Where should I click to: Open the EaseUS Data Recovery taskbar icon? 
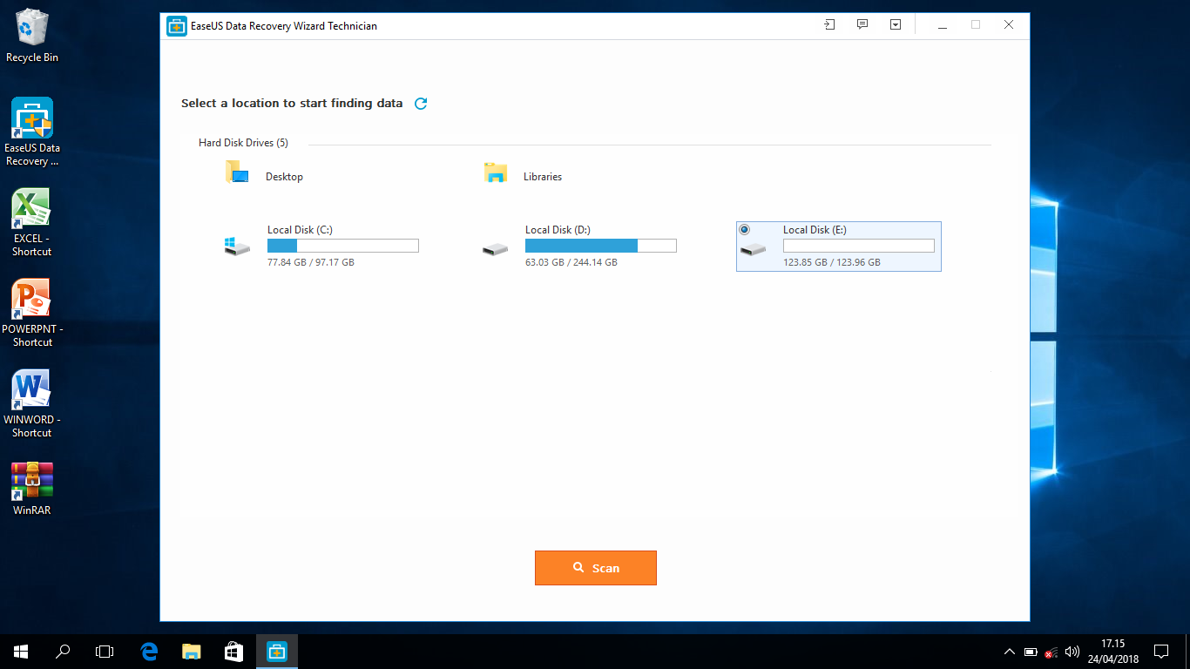point(276,651)
